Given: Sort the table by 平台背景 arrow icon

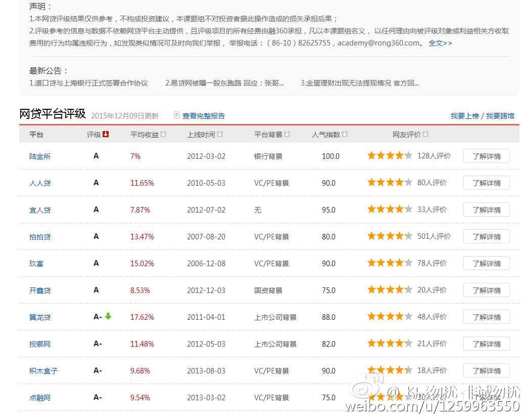Looking at the screenshot, I should point(287,134).
